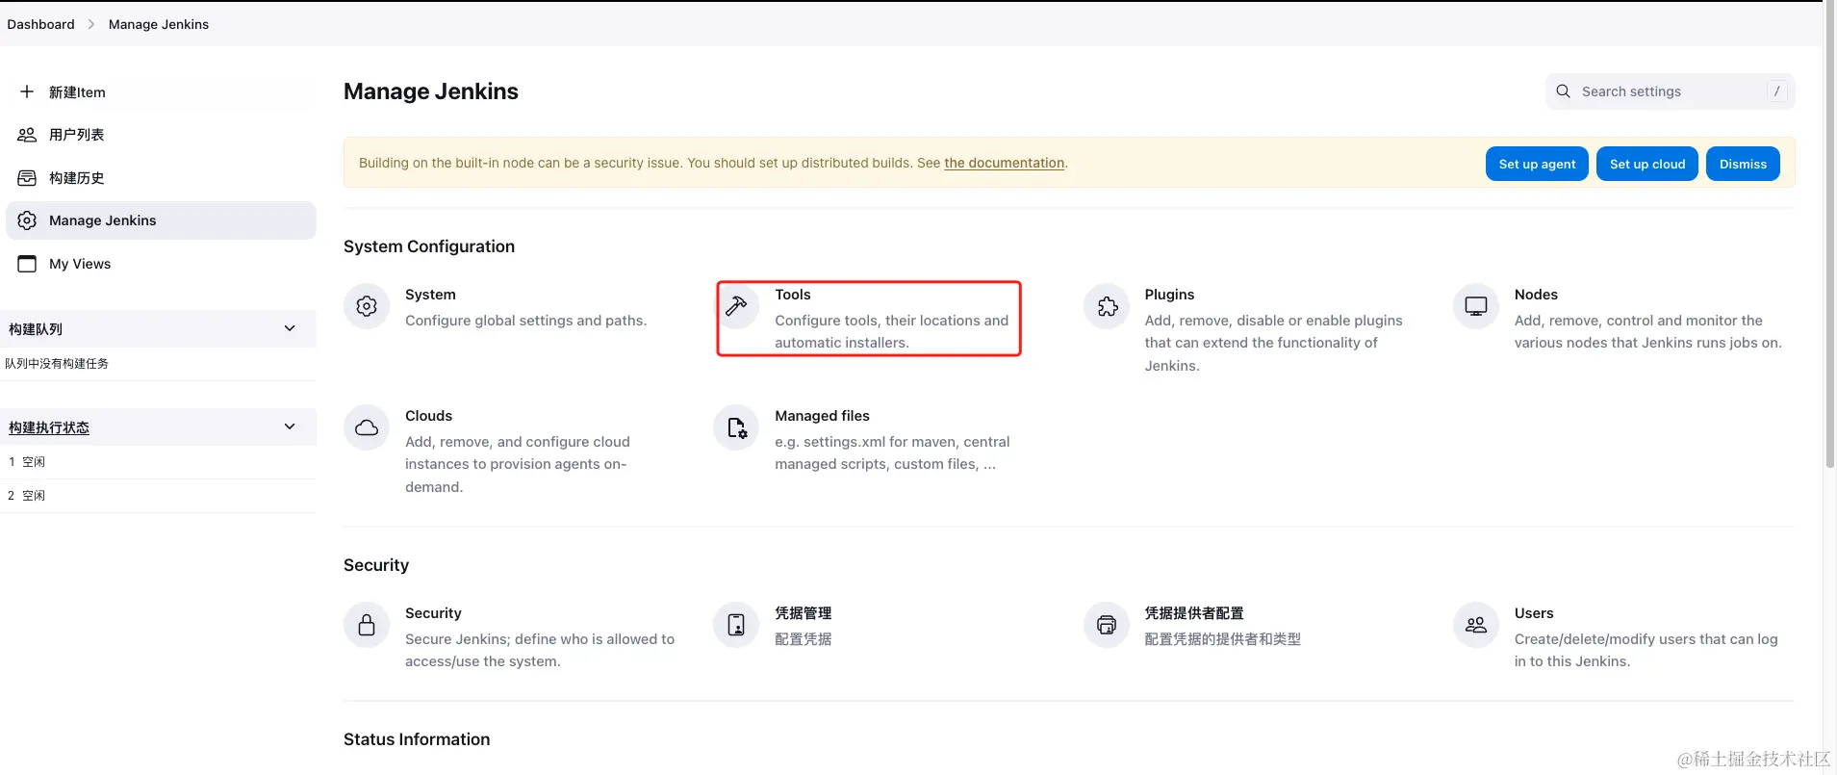Open the documentation link
This screenshot has height=775, width=1837.
pos(1004,163)
